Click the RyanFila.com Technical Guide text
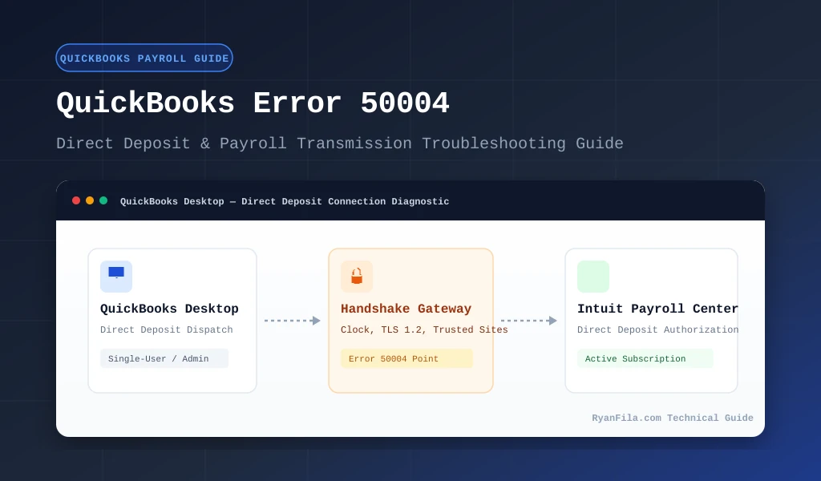821x481 pixels. [673, 418]
